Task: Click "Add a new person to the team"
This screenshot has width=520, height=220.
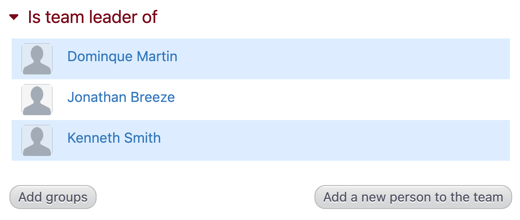Action: pyautogui.click(x=413, y=197)
